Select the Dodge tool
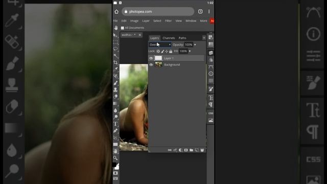This screenshot has width=327, height=184. click(x=115, y=117)
